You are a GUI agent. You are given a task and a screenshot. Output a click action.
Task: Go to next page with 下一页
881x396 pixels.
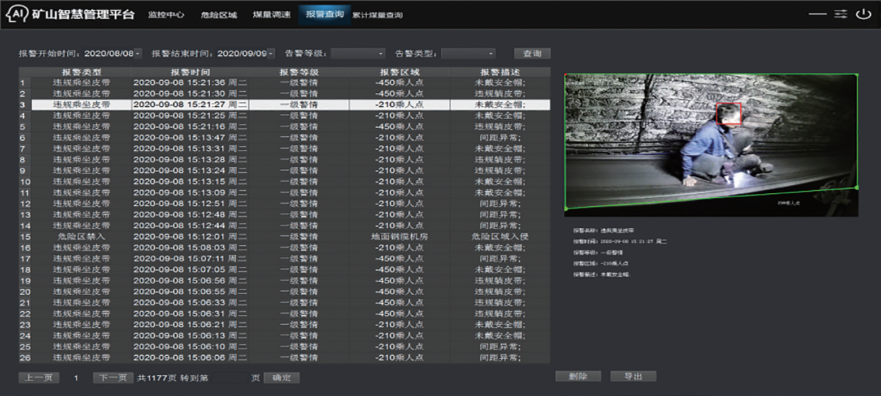pyautogui.click(x=113, y=378)
